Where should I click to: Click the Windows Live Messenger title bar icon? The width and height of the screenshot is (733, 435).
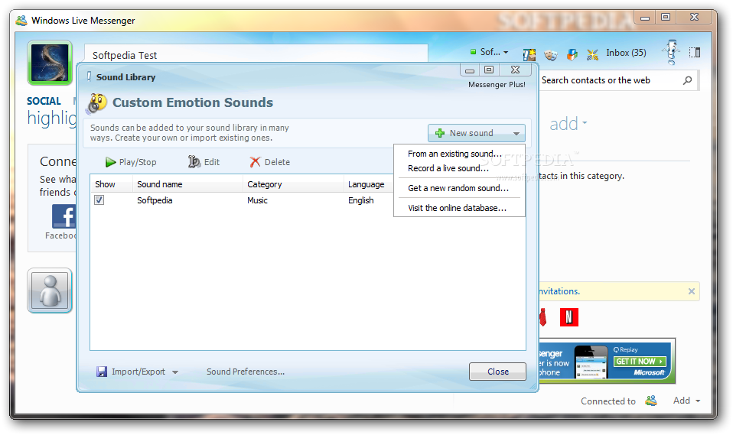point(21,21)
